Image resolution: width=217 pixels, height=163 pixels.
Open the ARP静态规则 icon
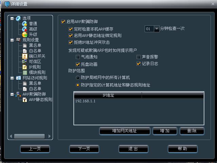(25, 100)
